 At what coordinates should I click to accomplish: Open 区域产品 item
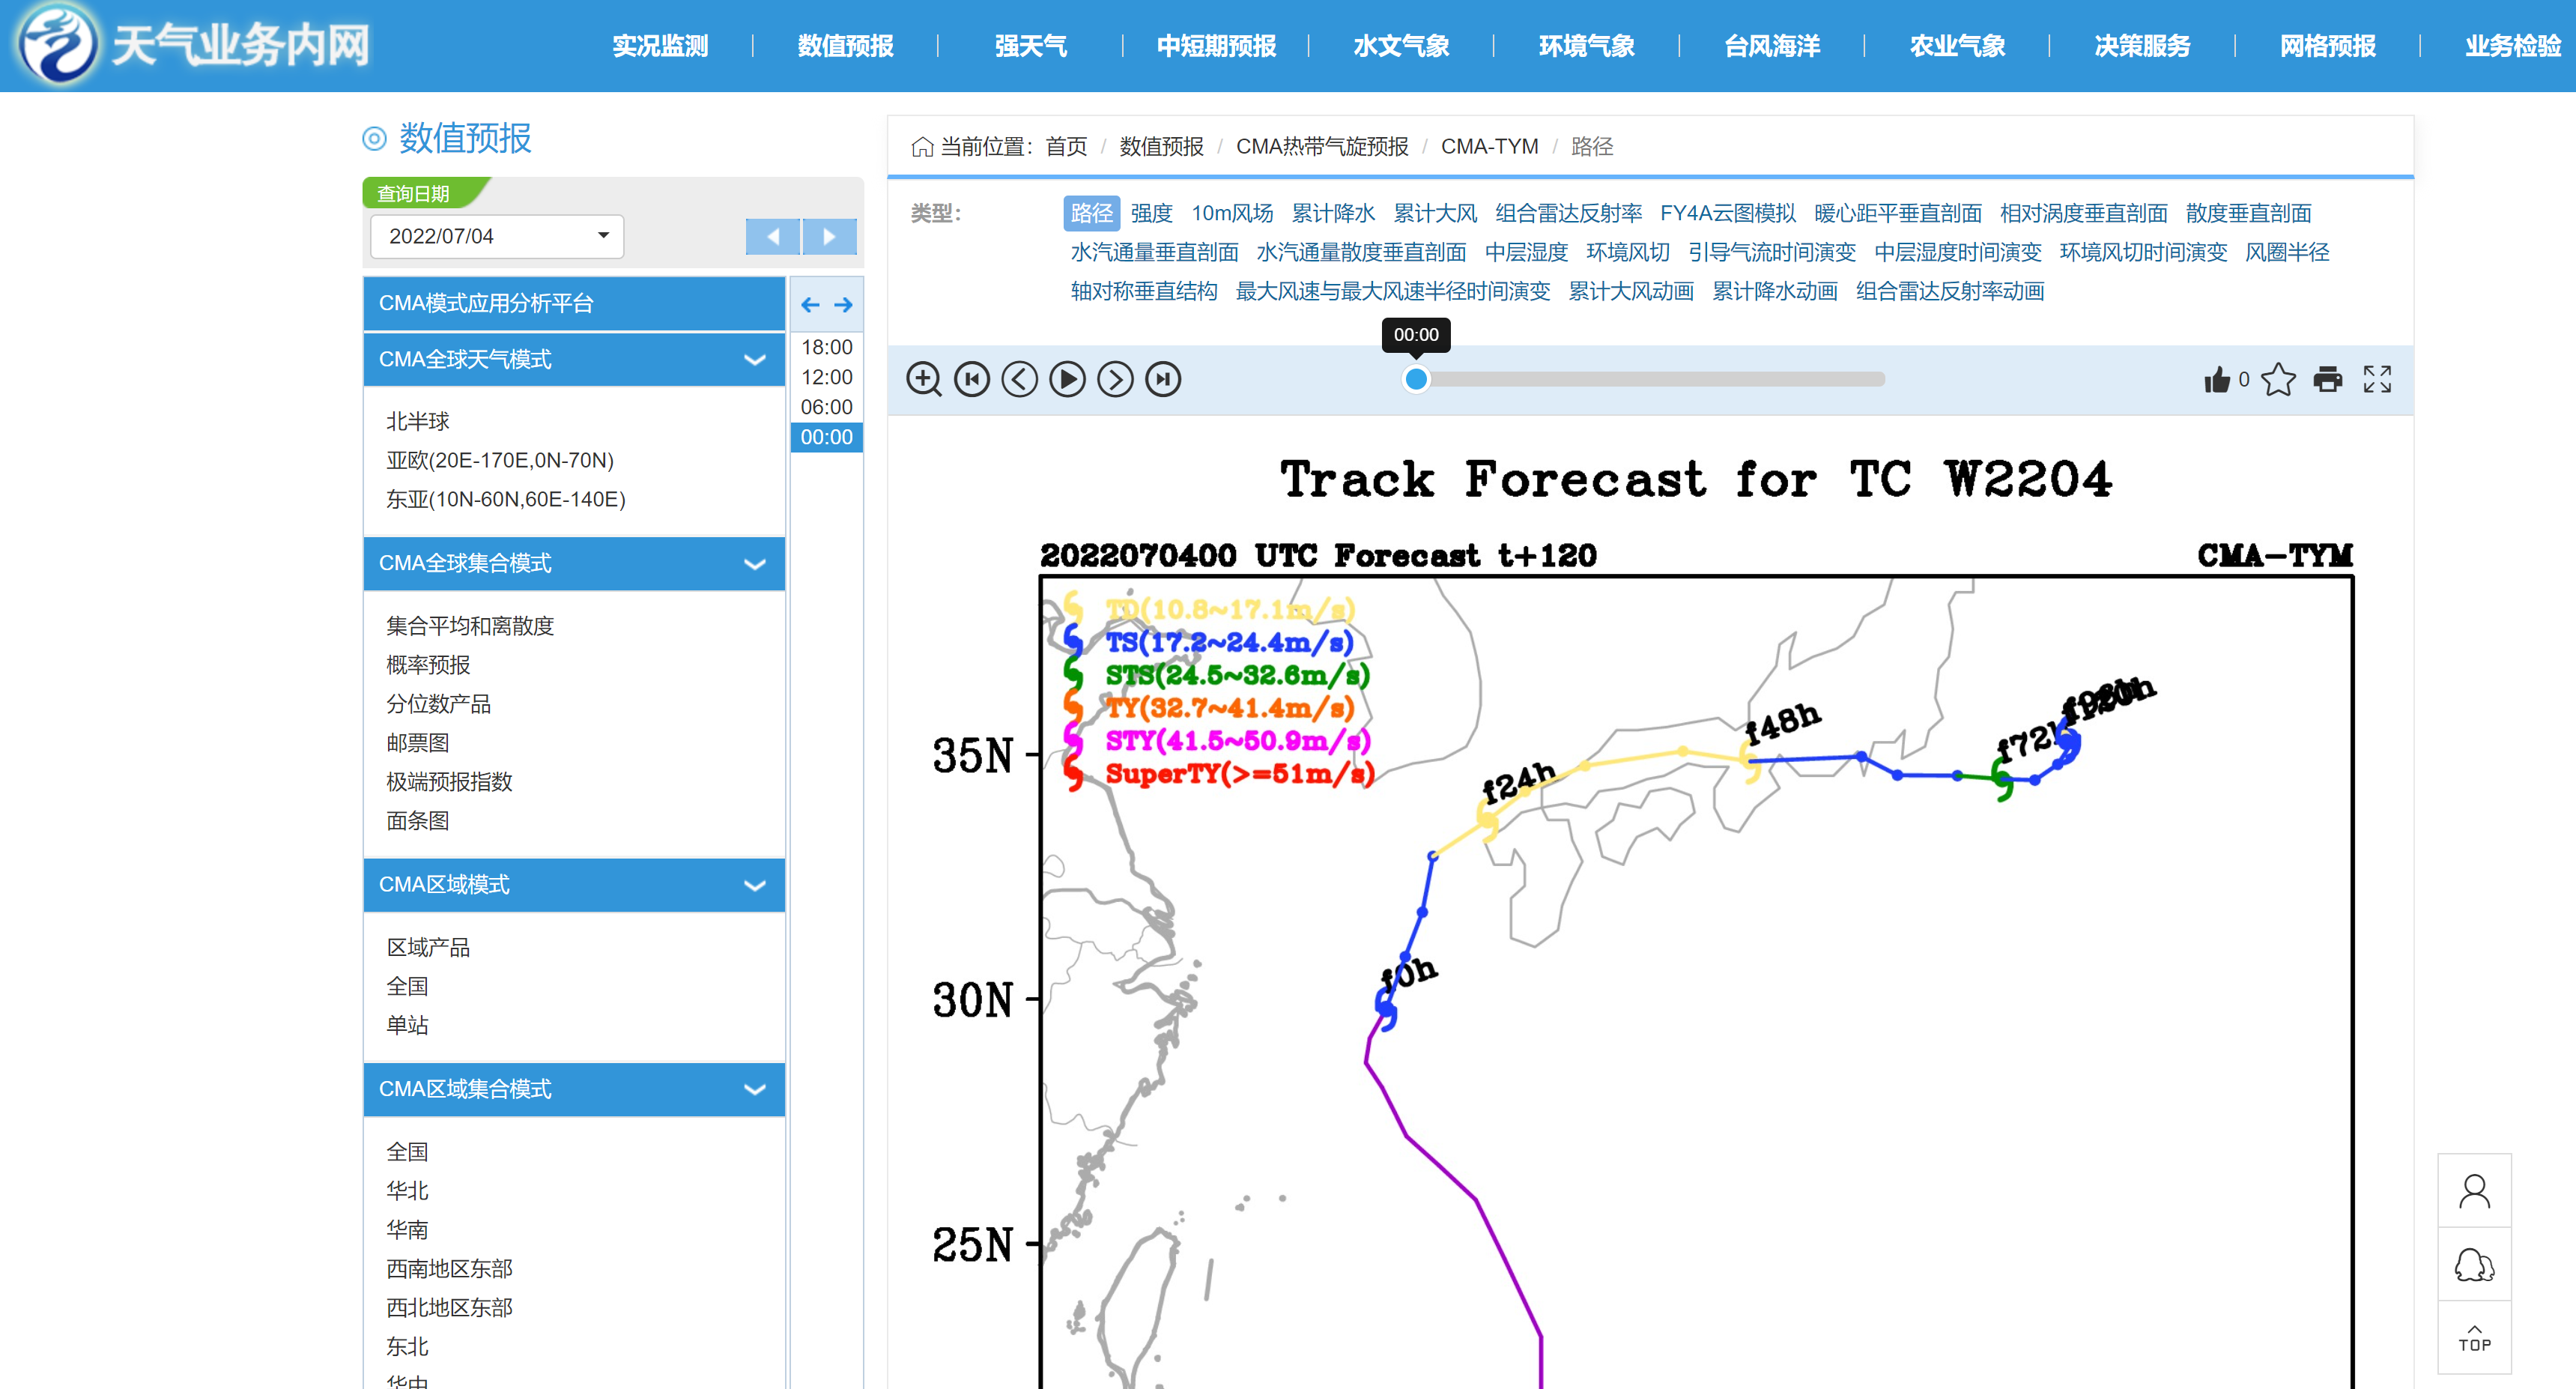428,947
